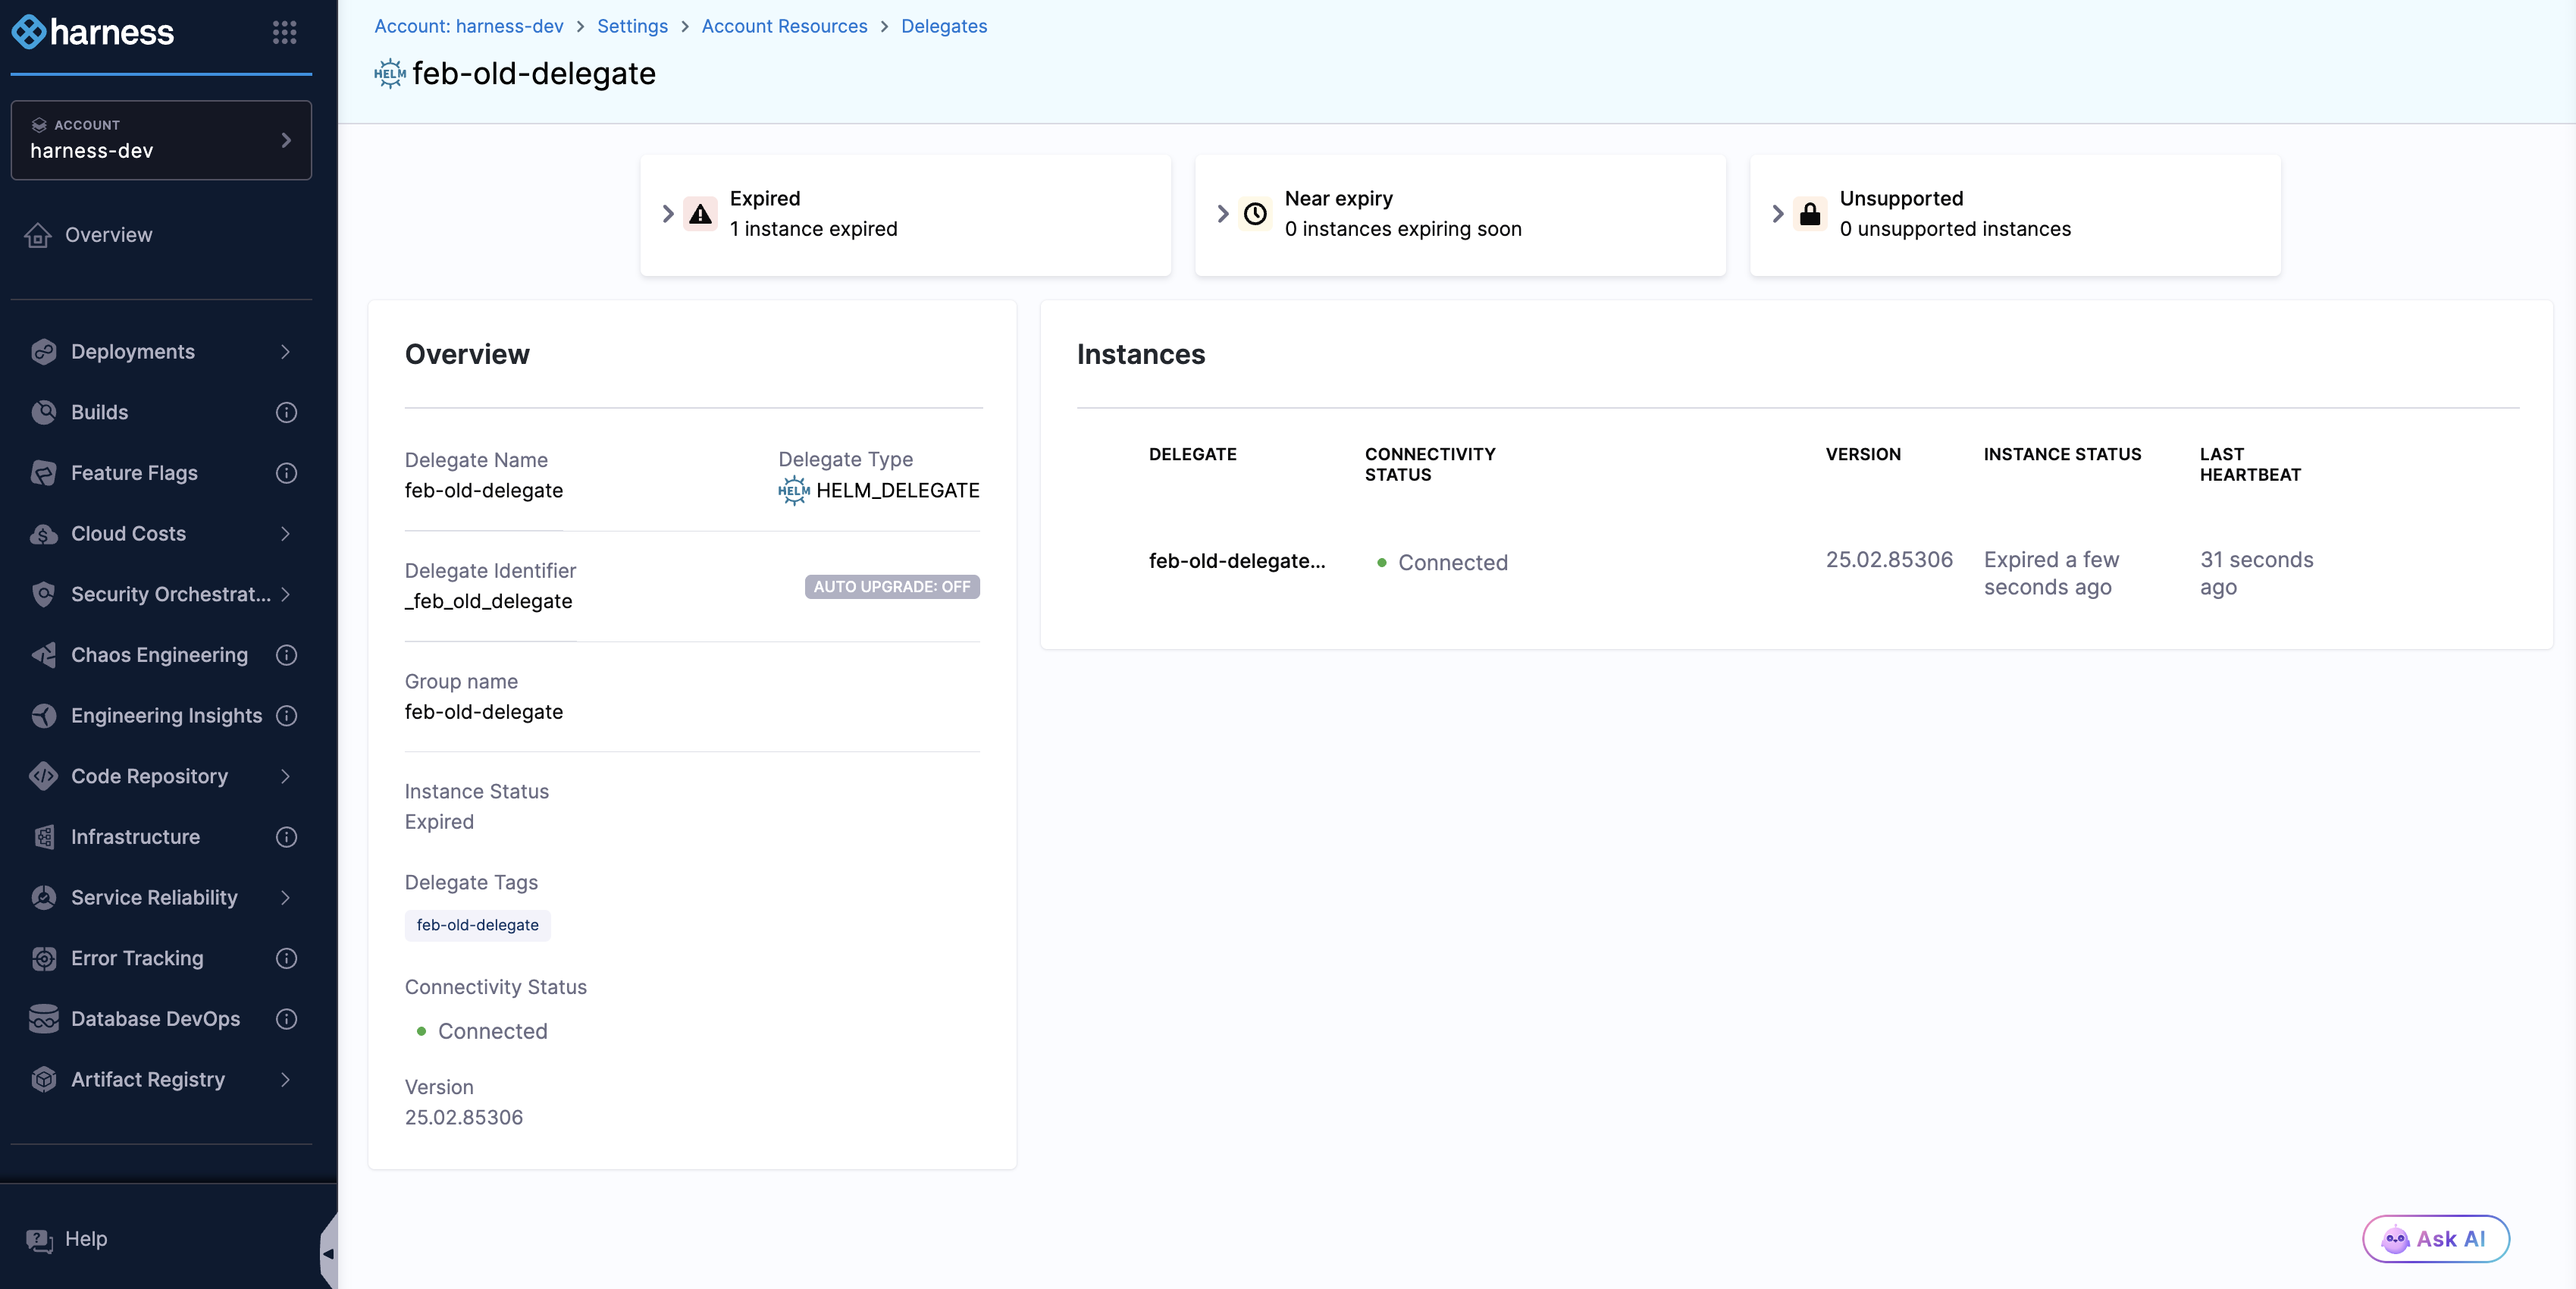Expand the Unsupported instances card chevron
Image resolution: width=2576 pixels, height=1289 pixels.
[x=1777, y=214]
